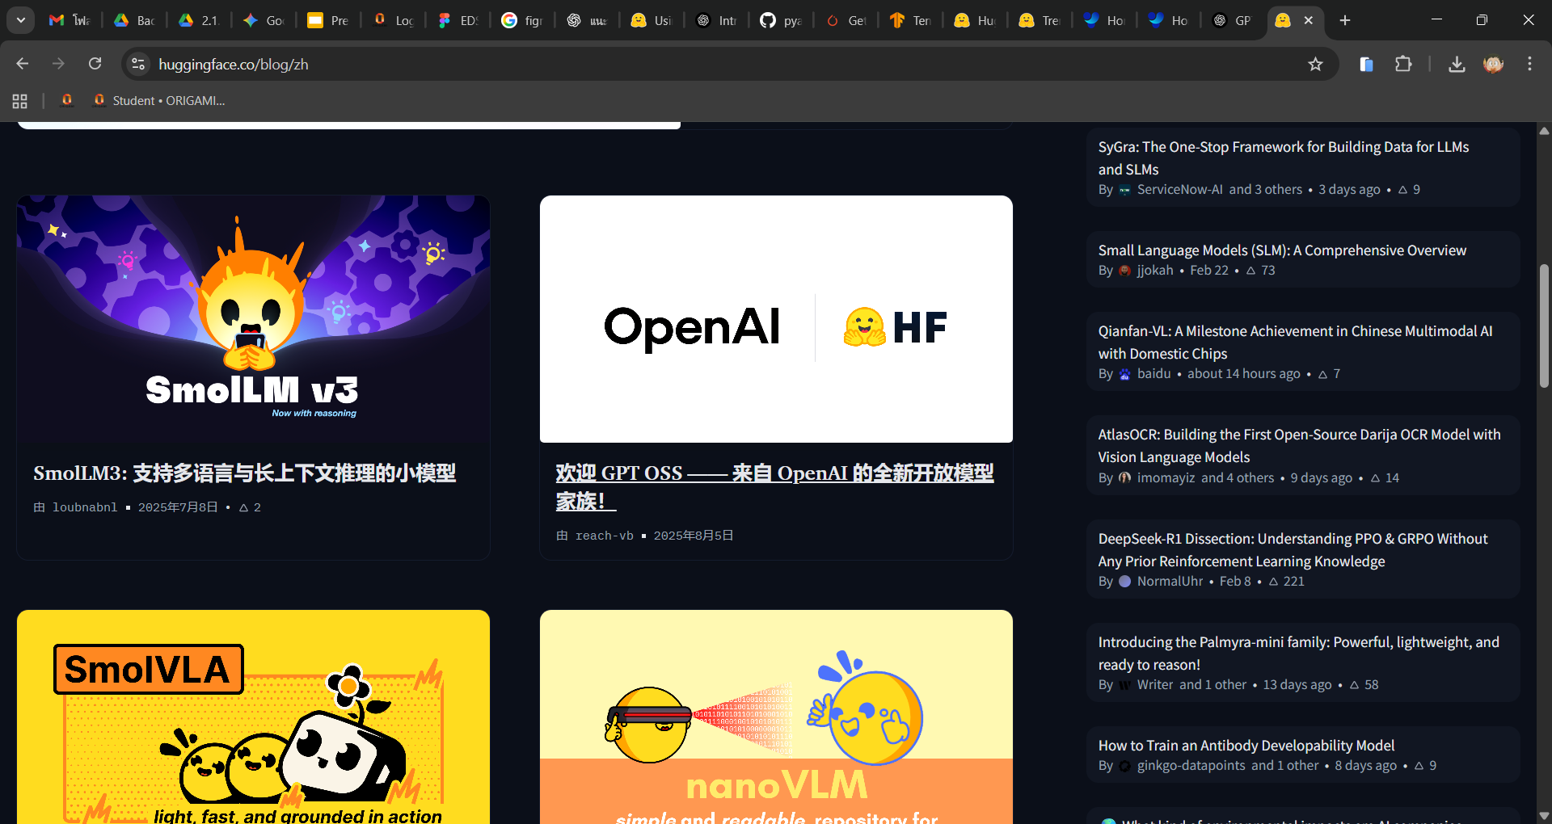Screen dimensions: 1552x824
Task: Open the Chrome profile avatar
Action: [x=1493, y=65]
